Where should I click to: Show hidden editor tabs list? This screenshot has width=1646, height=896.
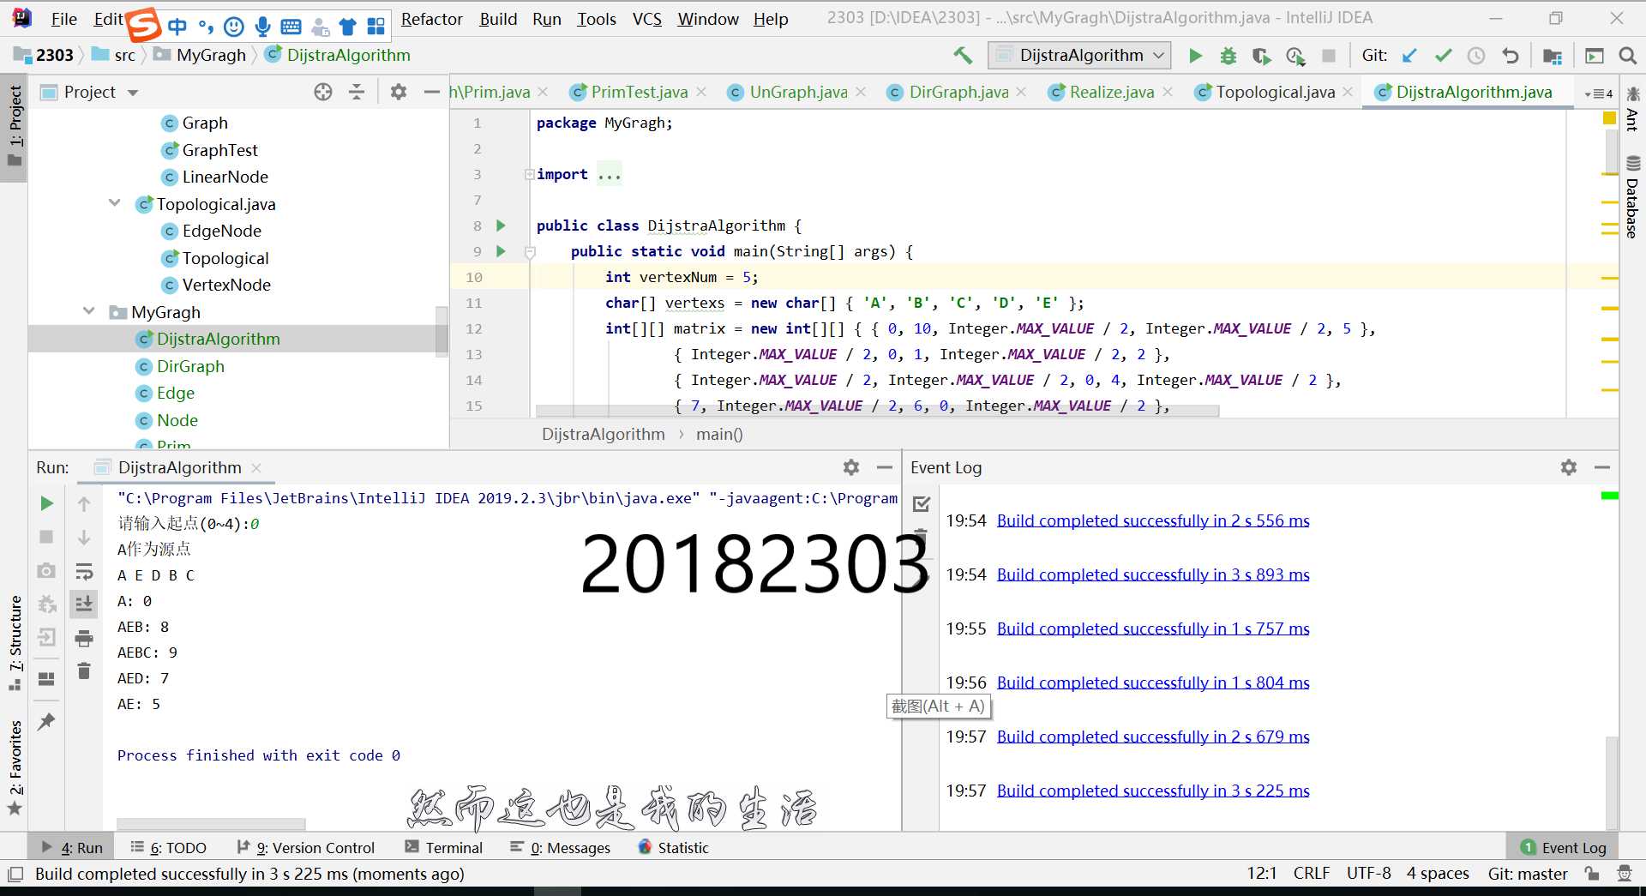(1598, 93)
